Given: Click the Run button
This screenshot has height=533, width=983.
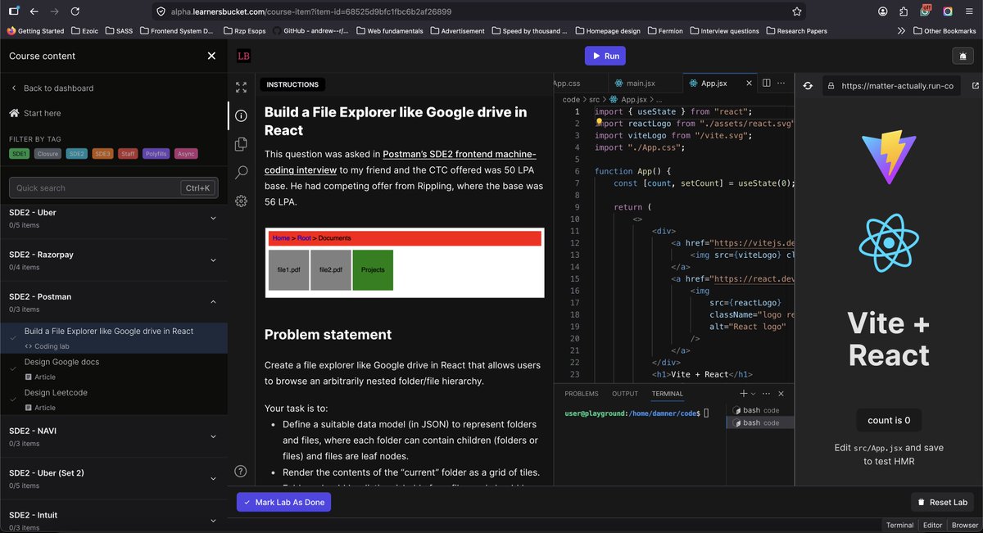Looking at the screenshot, I should click(605, 56).
